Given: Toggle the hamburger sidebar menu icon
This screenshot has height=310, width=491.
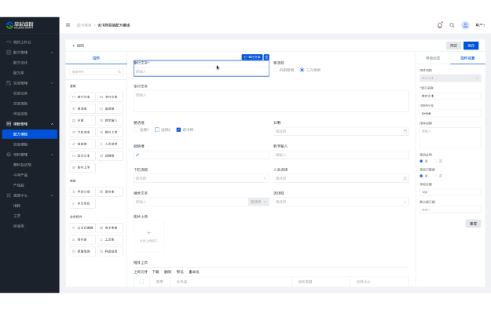Looking at the screenshot, I should [68, 25].
